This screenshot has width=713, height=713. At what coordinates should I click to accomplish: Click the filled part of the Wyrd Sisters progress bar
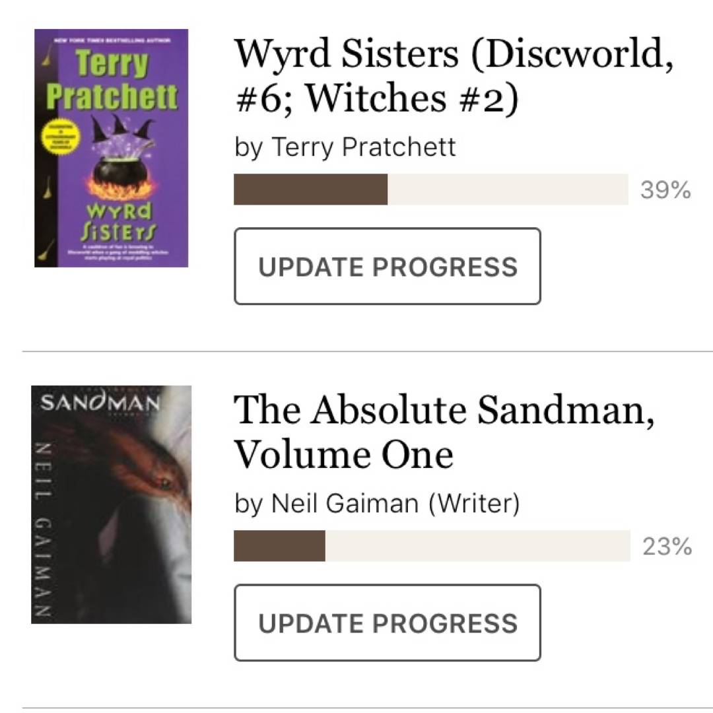pyautogui.click(x=310, y=190)
